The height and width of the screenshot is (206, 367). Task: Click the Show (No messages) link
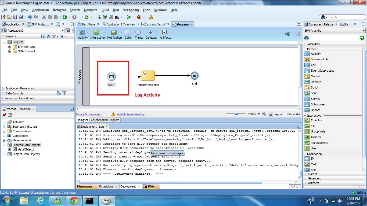click(88, 114)
